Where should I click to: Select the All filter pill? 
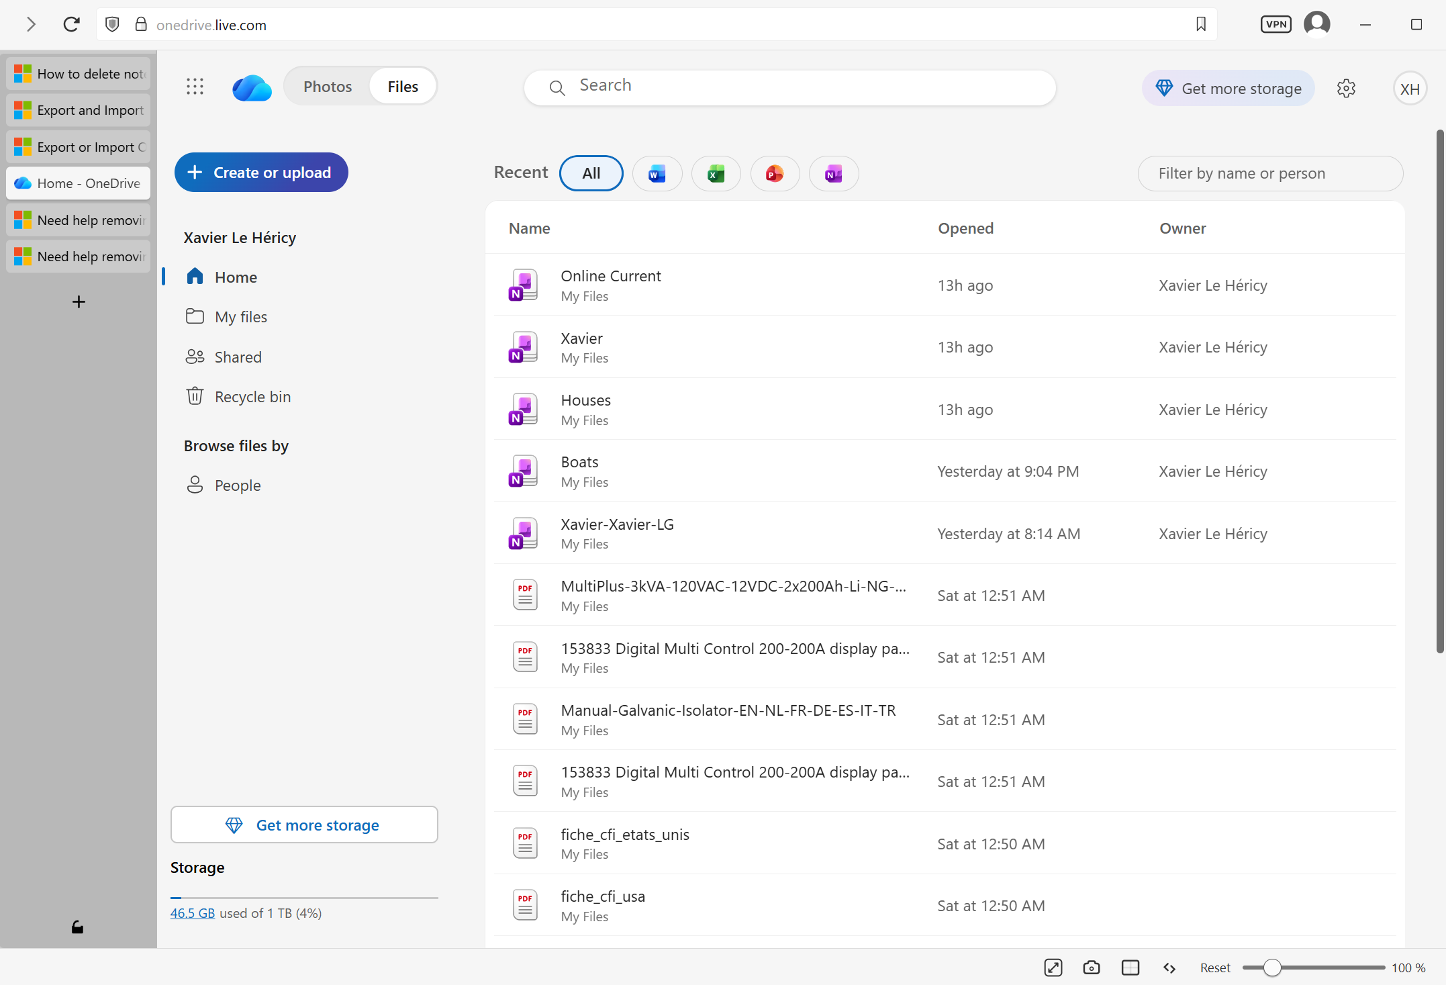coord(591,174)
